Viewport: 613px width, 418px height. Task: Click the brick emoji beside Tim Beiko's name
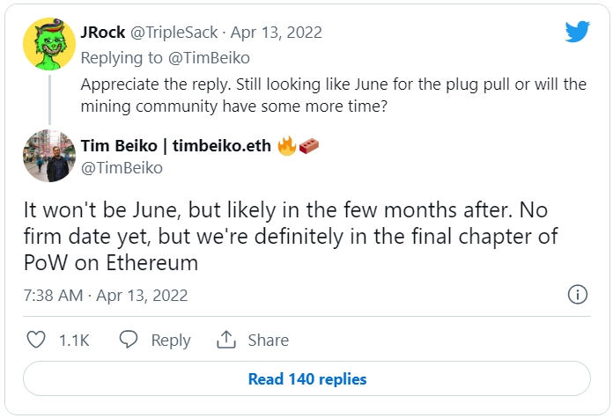308,145
